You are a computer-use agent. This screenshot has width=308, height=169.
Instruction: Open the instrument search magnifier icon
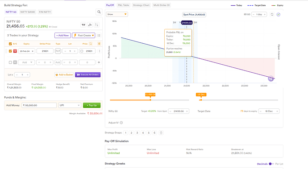point(99,12)
